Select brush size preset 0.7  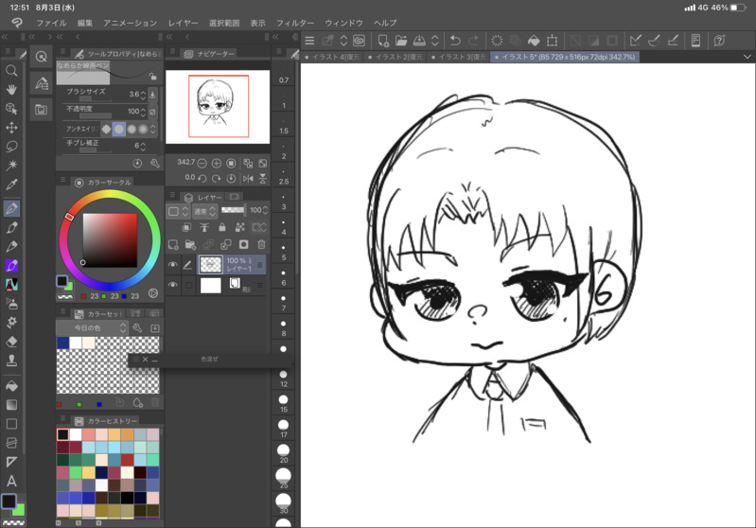[x=284, y=74]
